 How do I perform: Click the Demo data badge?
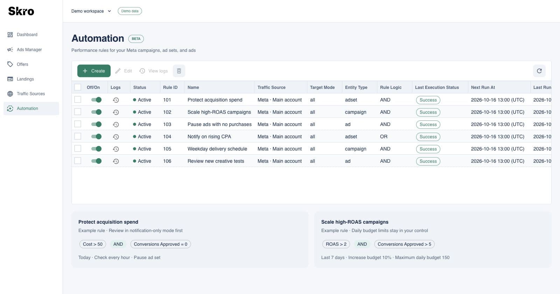click(x=130, y=11)
